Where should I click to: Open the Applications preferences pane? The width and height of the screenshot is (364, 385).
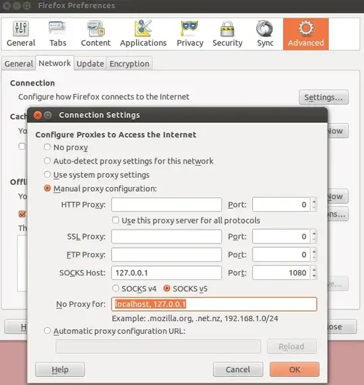[143, 34]
